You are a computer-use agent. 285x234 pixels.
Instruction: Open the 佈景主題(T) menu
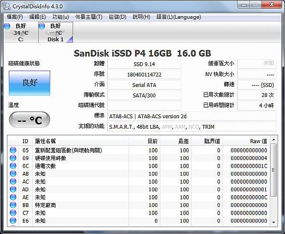[89, 17]
